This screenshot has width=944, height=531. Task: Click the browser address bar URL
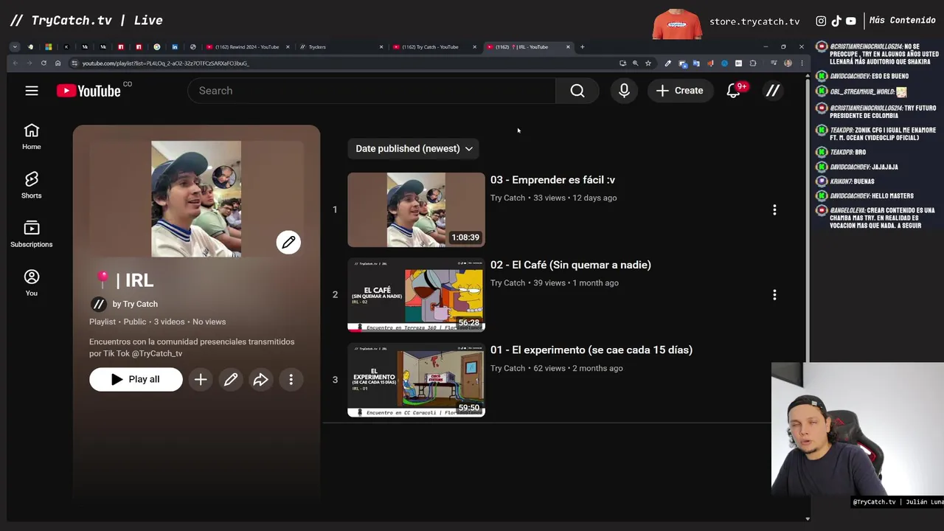tap(165, 63)
